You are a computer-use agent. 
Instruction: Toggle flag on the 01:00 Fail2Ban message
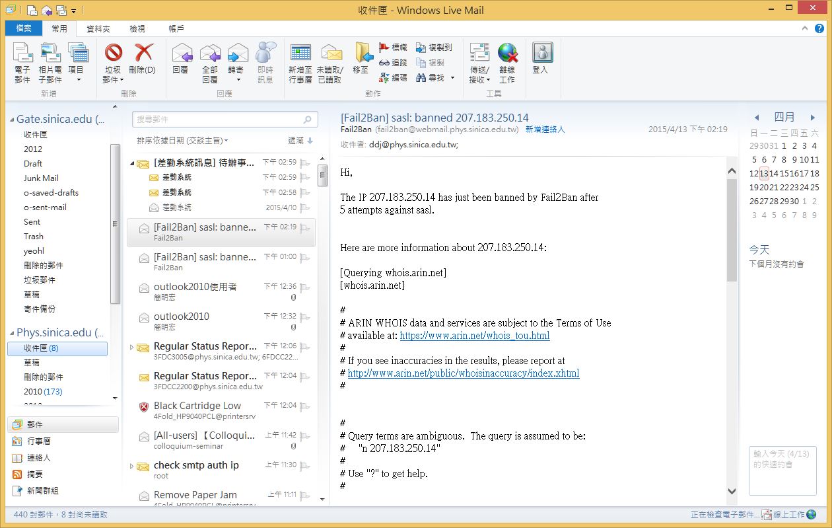pos(305,257)
